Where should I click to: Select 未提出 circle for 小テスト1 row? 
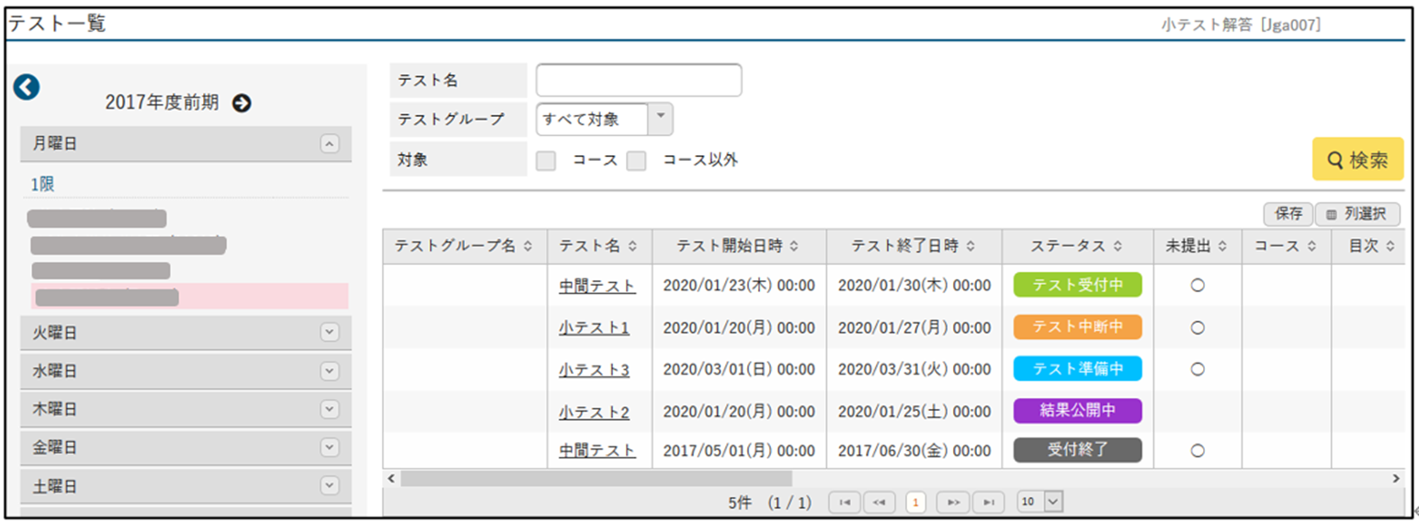[x=1197, y=327]
